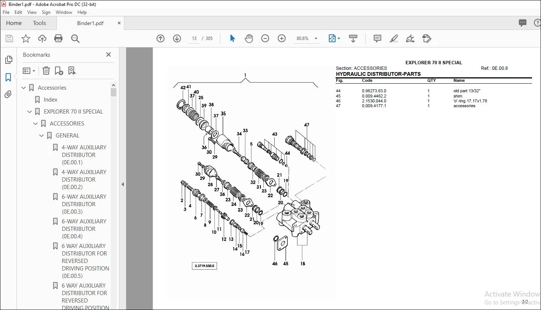Bookmark document with the star icon
The height and width of the screenshot is (310, 541).
point(26,38)
